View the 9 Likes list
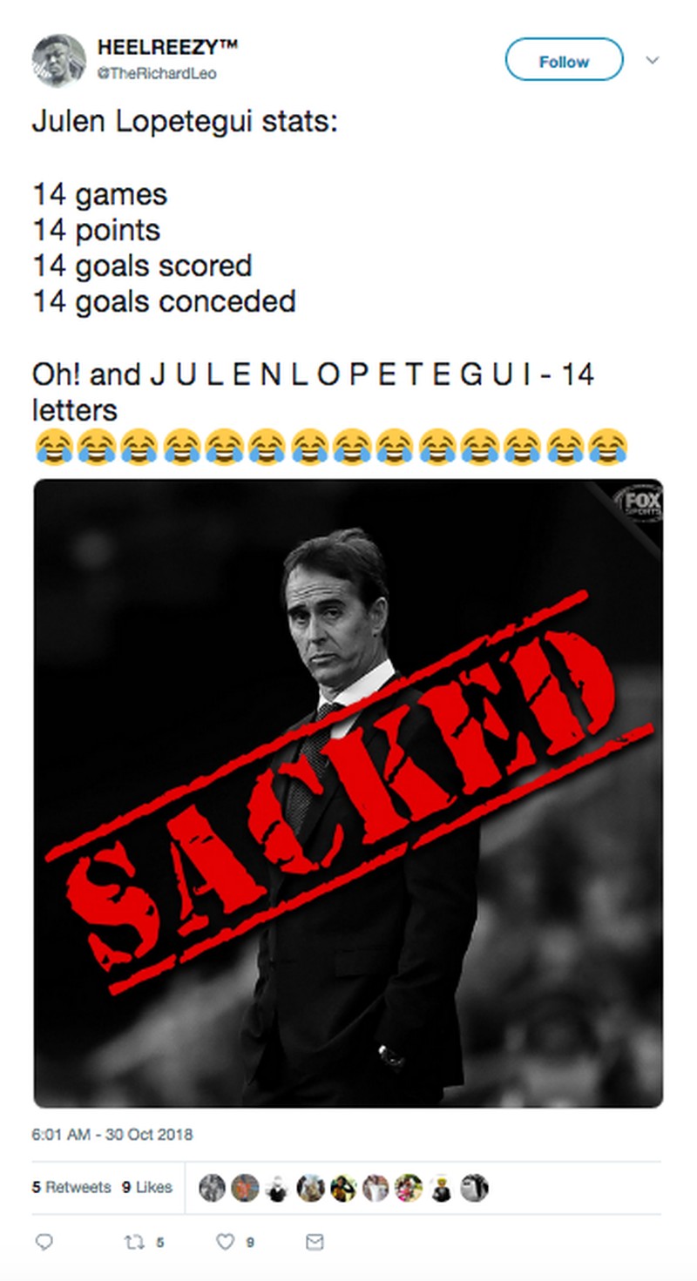 pos(147,1187)
